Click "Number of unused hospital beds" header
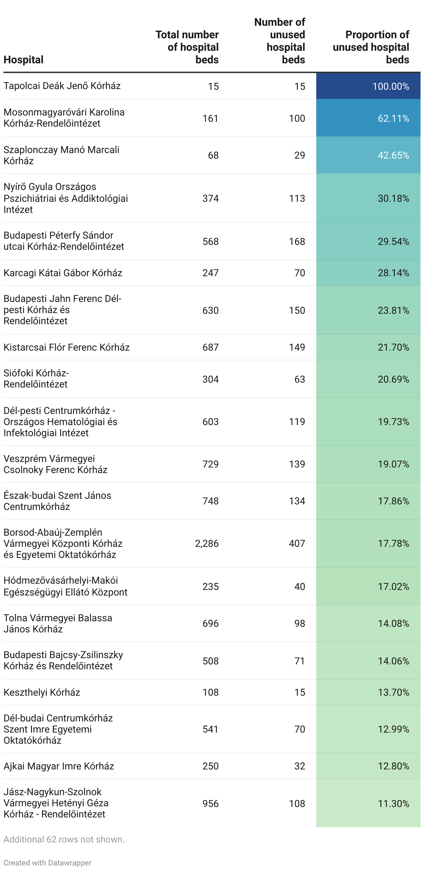 click(x=280, y=41)
